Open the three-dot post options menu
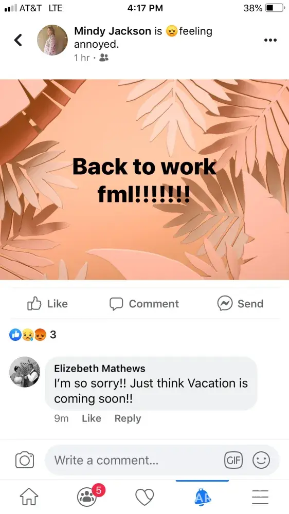This screenshot has width=289, height=514. (270, 40)
